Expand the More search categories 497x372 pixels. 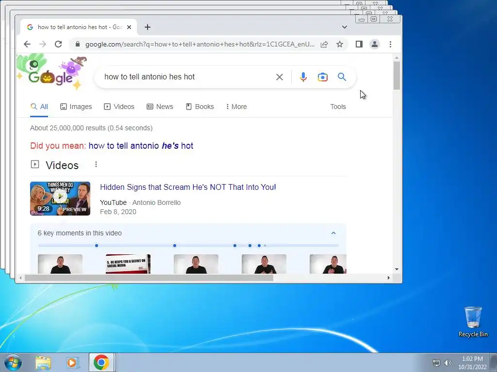click(x=236, y=107)
